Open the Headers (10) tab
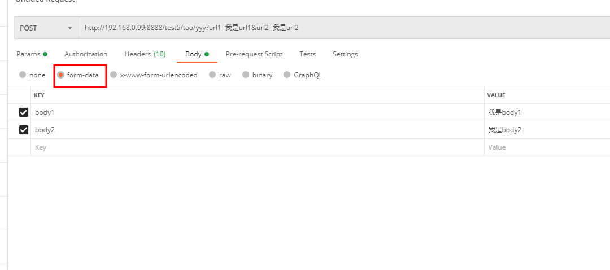This screenshot has width=610, height=270. click(145, 54)
